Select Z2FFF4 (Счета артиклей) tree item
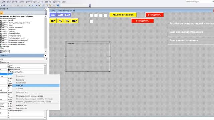 [11, 34]
